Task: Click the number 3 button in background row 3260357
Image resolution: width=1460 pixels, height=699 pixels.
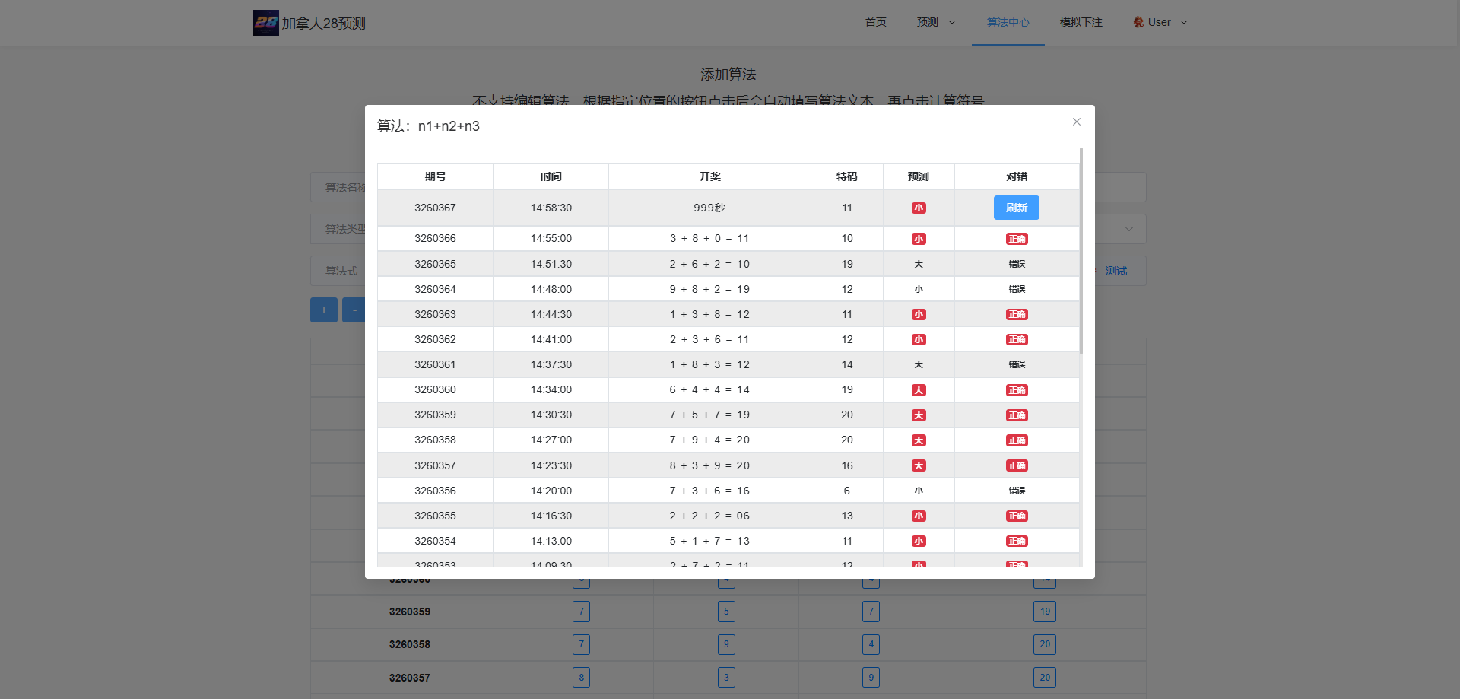Action: (726, 677)
